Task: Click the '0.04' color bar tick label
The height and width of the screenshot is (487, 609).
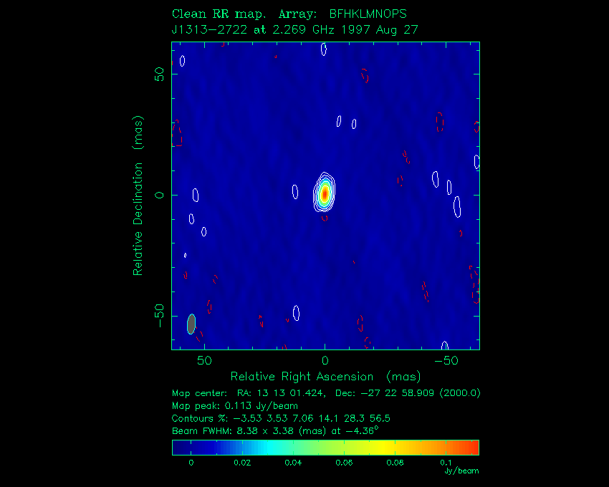Action: [x=293, y=463]
